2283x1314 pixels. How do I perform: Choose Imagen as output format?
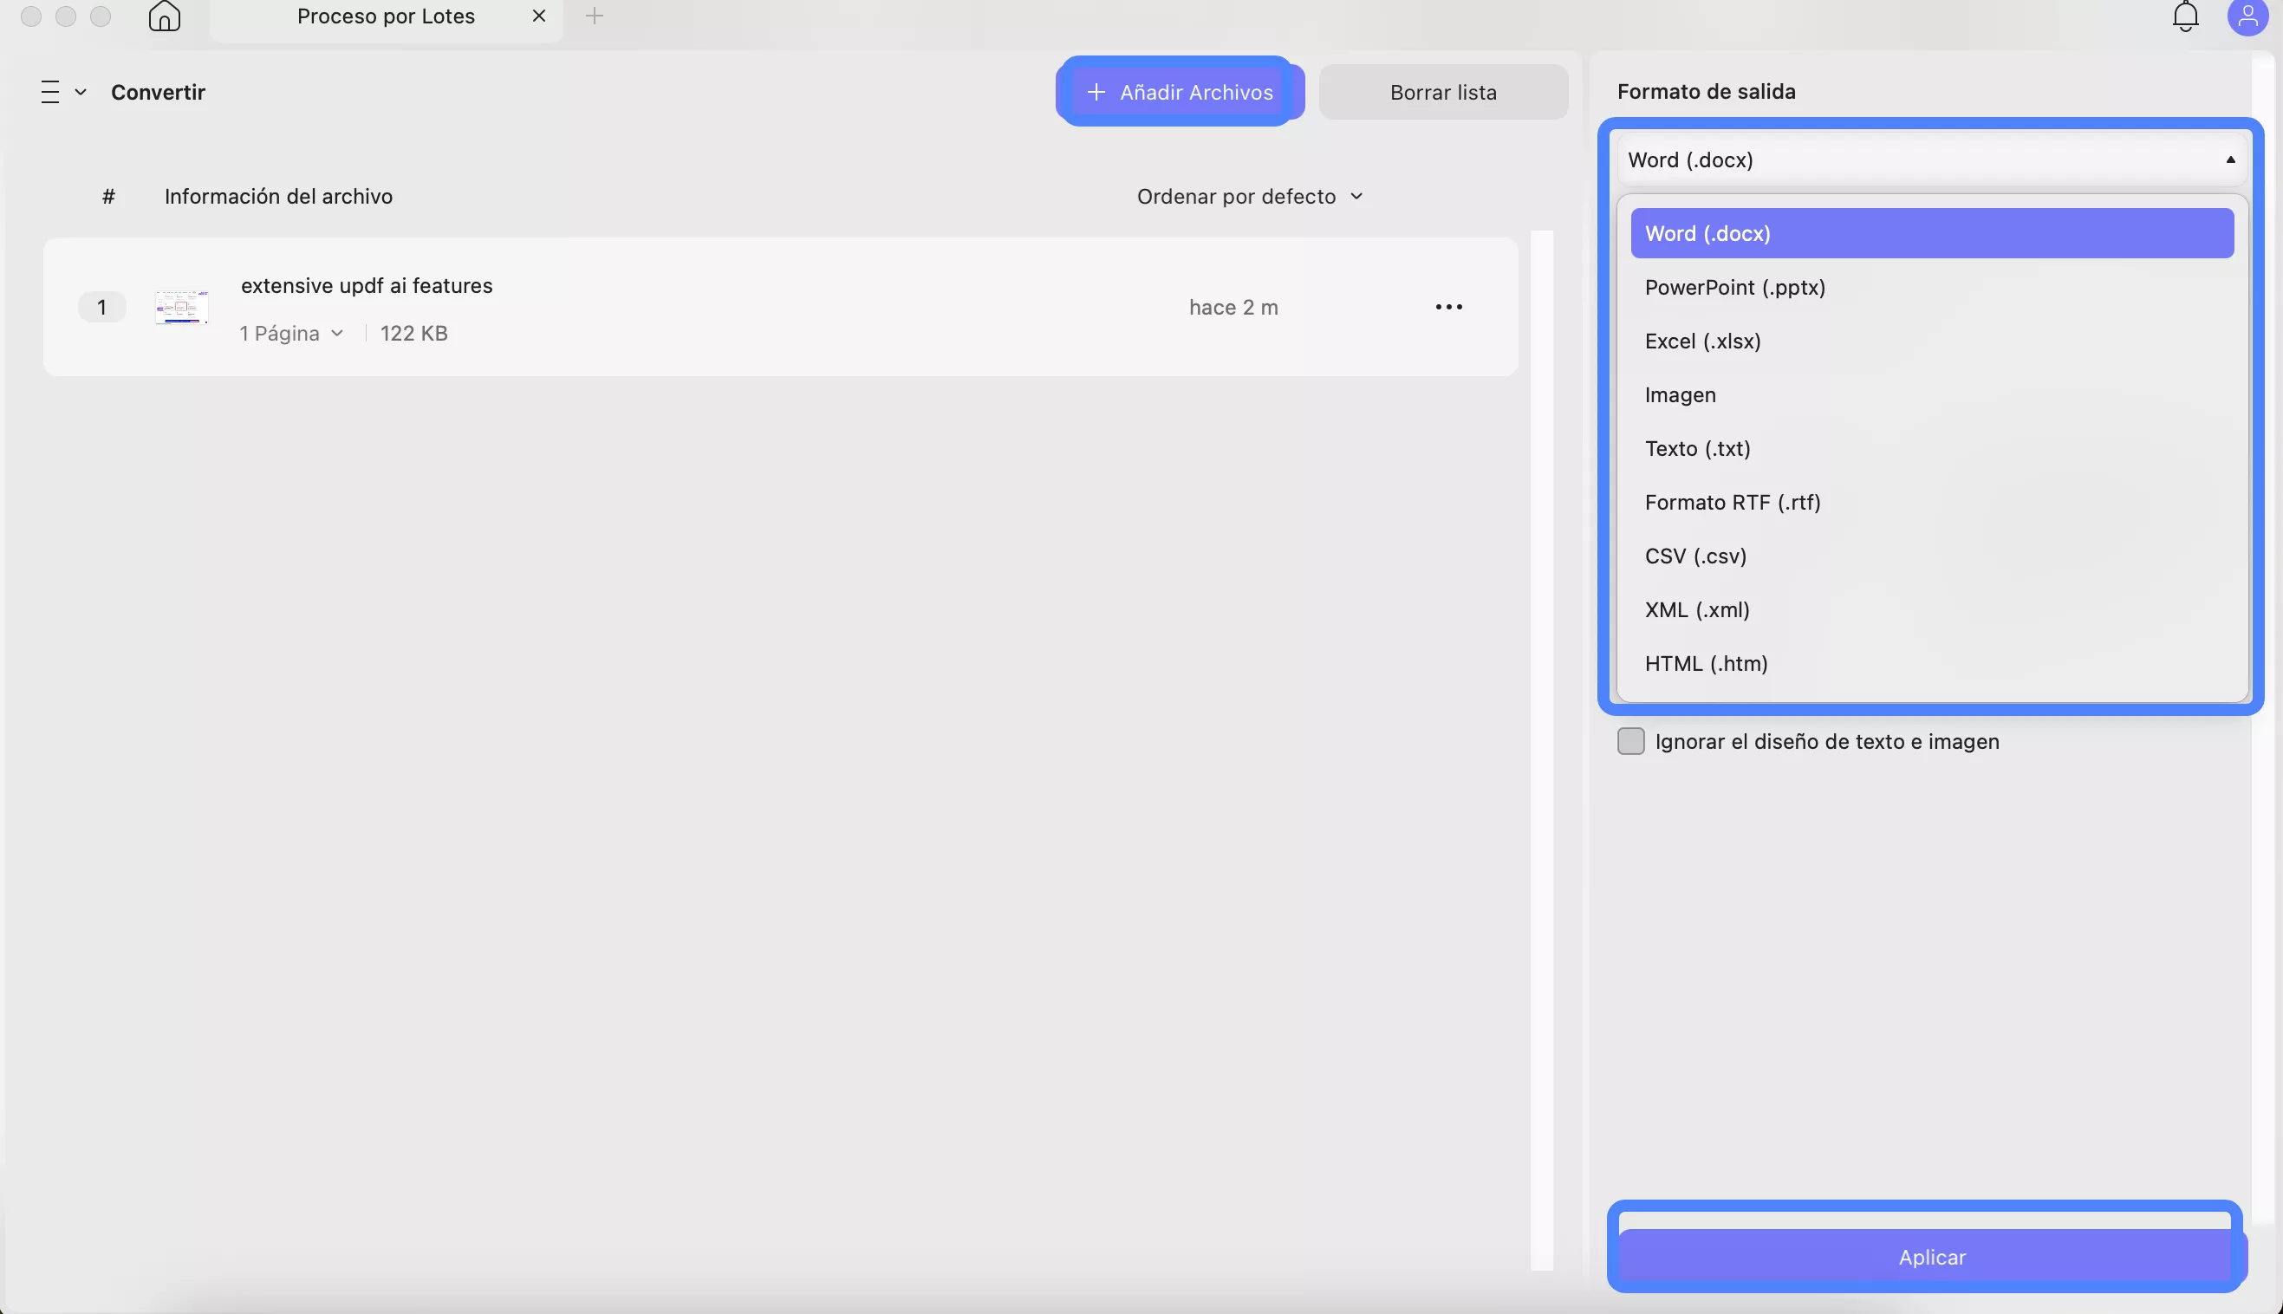[1679, 395]
